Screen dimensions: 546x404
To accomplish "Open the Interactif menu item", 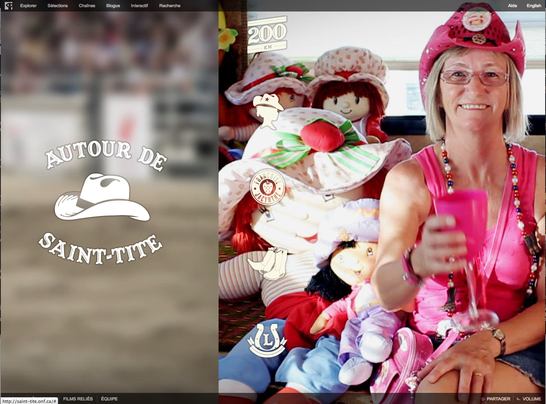I will pos(139,6).
